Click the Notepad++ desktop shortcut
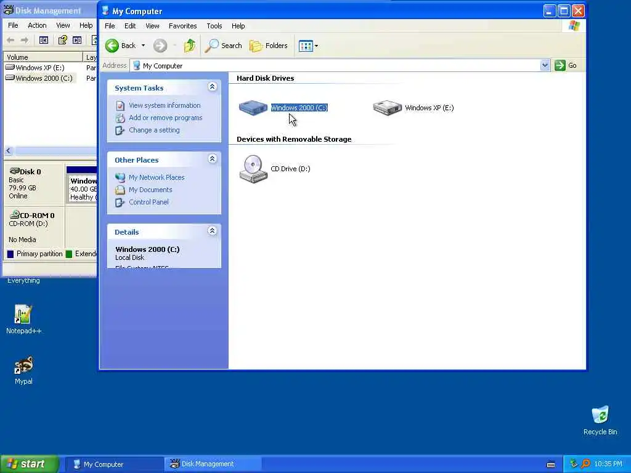Viewport: 631px width, 473px height. pyautogui.click(x=23, y=320)
